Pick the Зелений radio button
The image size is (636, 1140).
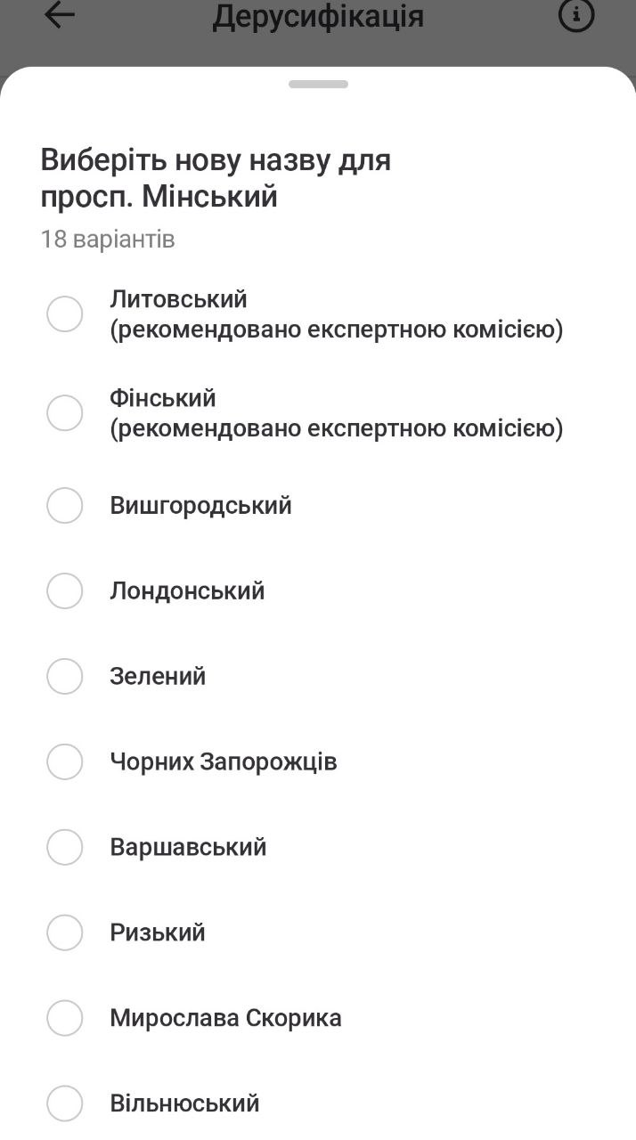(x=64, y=677)
